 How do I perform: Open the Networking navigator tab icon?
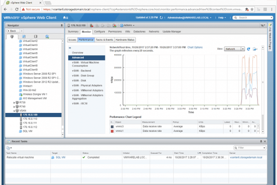point(47,37)
